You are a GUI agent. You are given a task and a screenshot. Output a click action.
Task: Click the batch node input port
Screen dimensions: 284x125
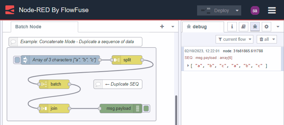click(39, 84)
